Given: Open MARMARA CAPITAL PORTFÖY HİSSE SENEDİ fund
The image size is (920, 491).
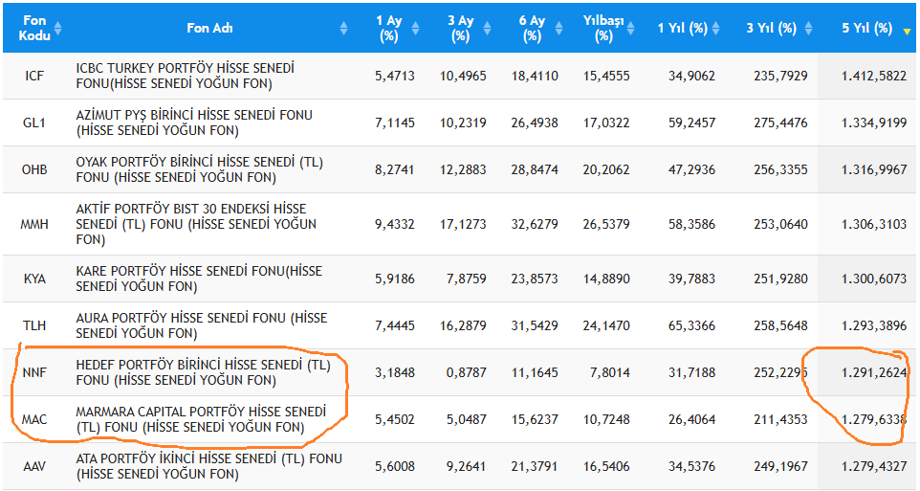Looking at the screenshot, I should coord(201,419).
